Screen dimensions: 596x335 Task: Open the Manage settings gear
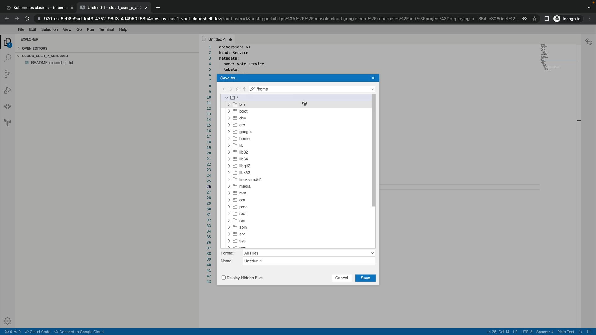[x=7, y=321]
